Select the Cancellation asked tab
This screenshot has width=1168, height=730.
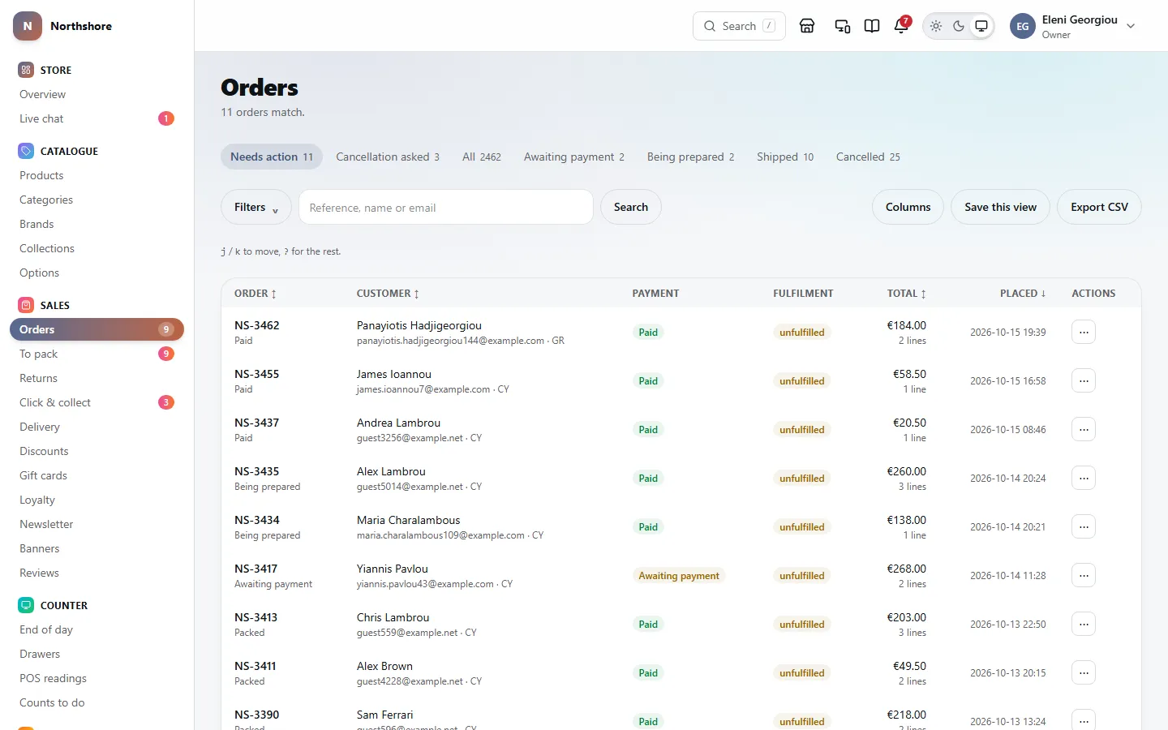388,157
